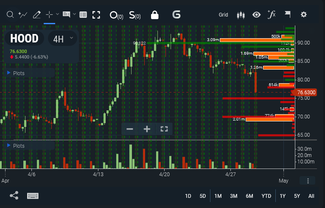Click the 90.00 price axis label
This screenshot has width=325, height=208.
[x=304, y=43]
